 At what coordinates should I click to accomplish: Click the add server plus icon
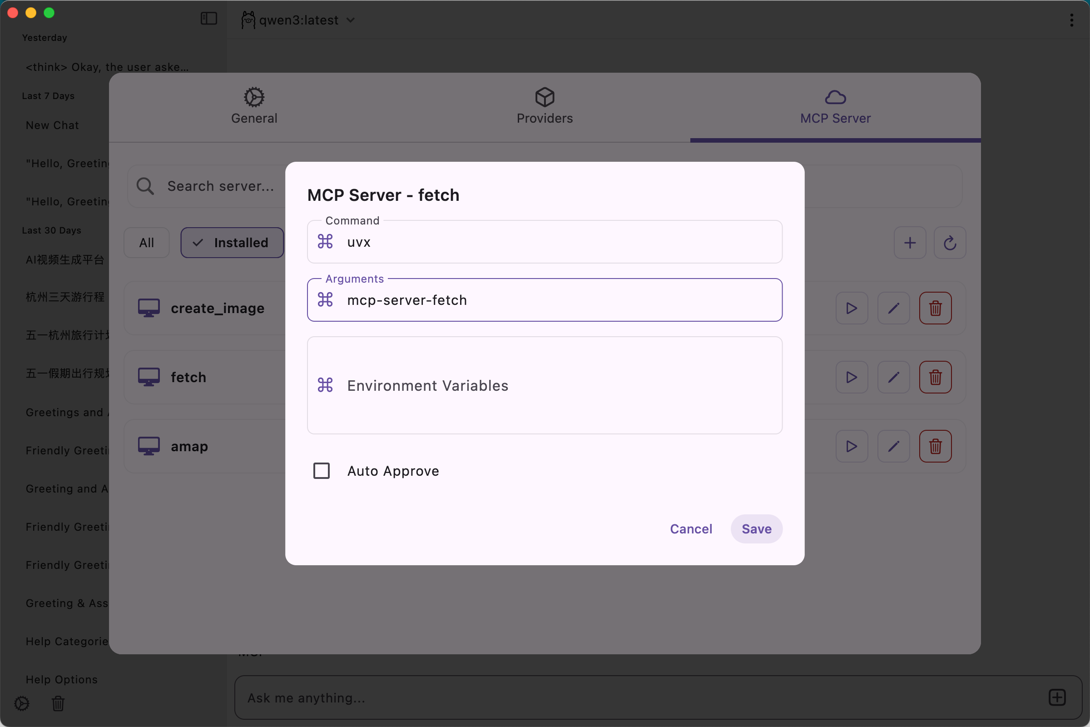(910, 243)
